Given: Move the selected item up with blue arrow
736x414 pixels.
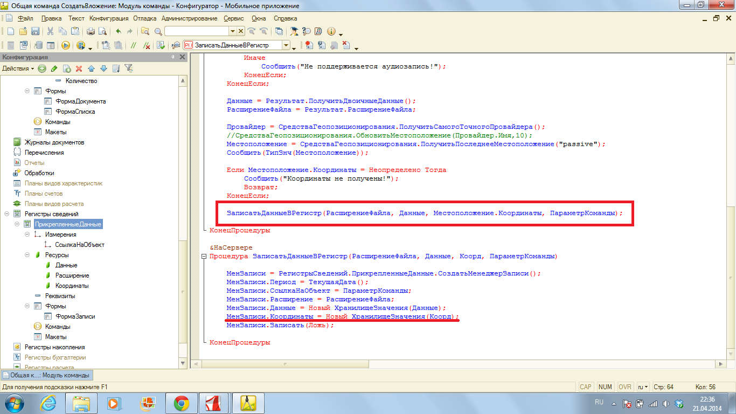Looking at the screenshot, I should [x=91, y=68].
